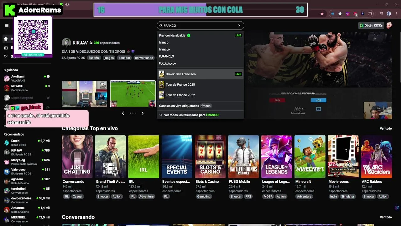Click Ver todo for Categorías Top
Viewport: 401px width, 226px height.
pos(386,128)
